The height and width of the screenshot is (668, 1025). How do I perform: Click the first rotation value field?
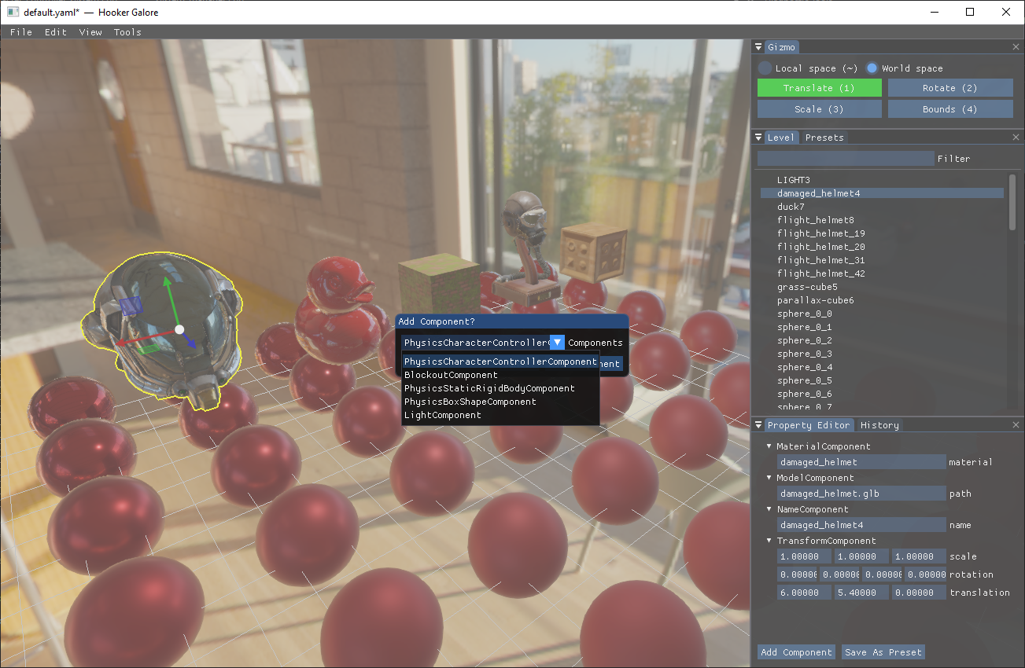pos(797,574)
